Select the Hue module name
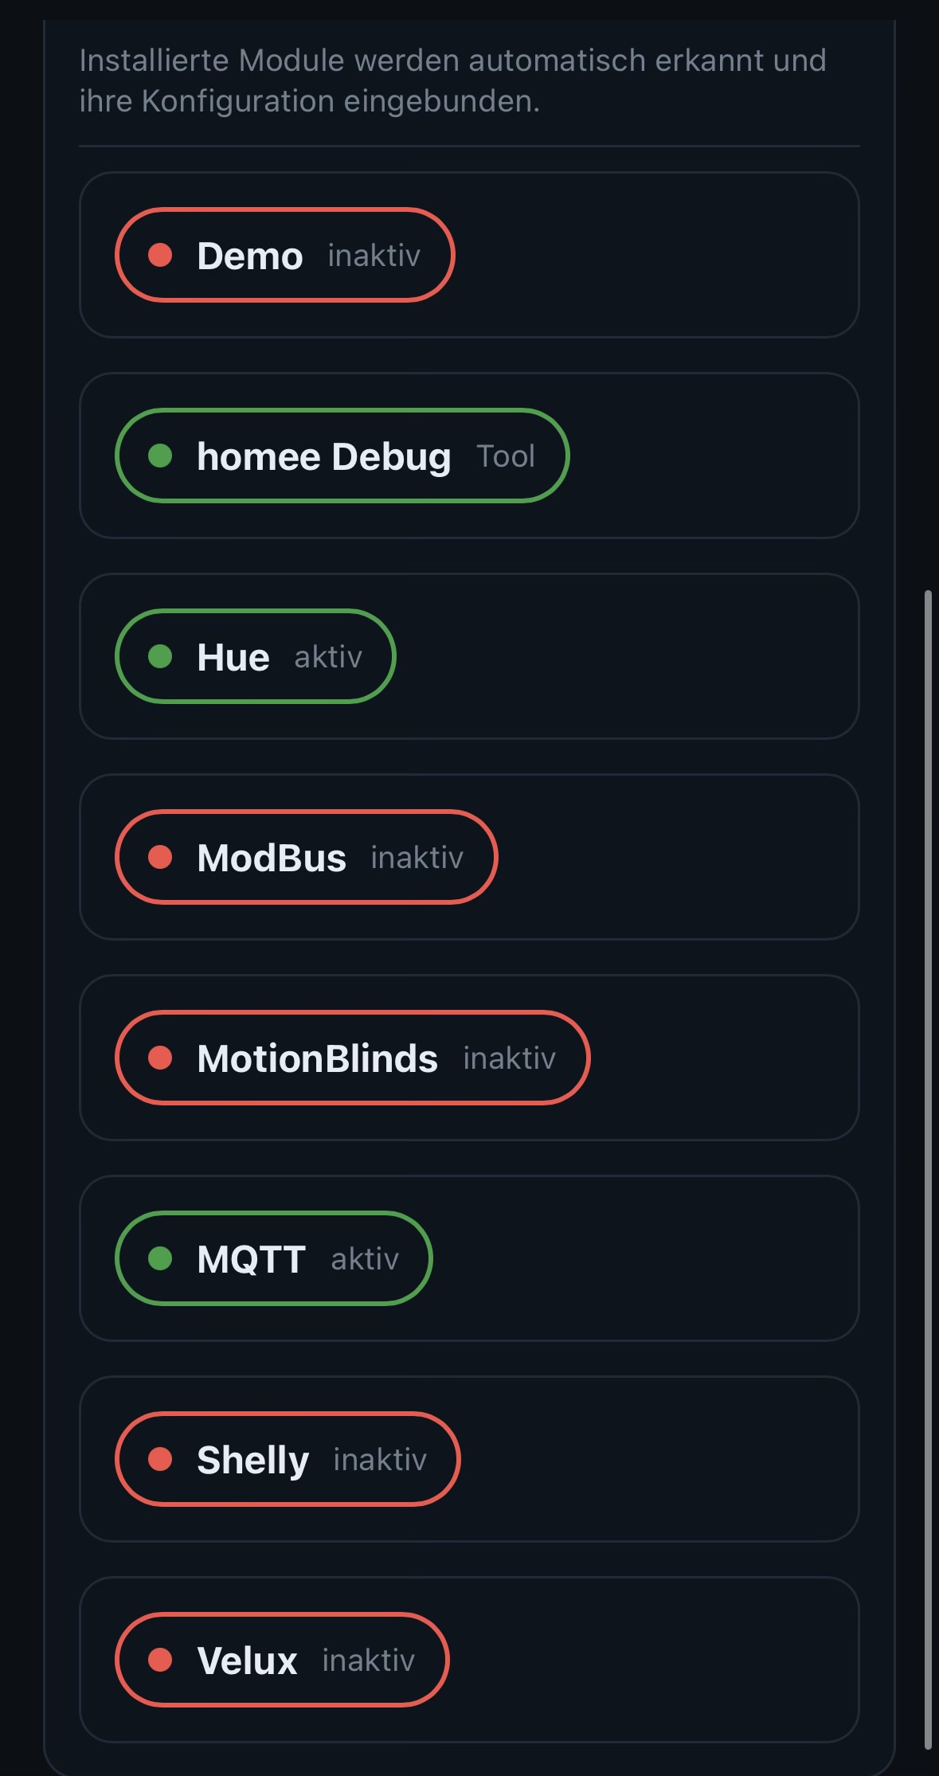This screenshot has height=1776, width=939. click(233, 657)
